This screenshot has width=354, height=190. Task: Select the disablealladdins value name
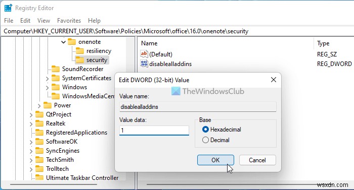(x=170, y=64)
